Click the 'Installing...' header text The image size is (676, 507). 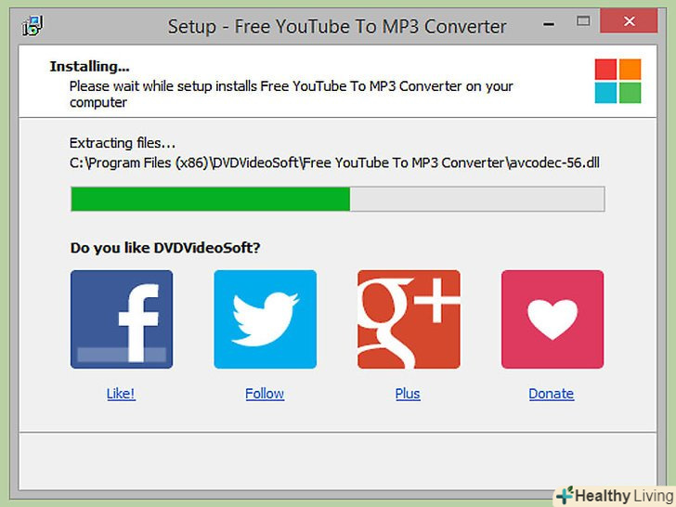pos(90,67)
